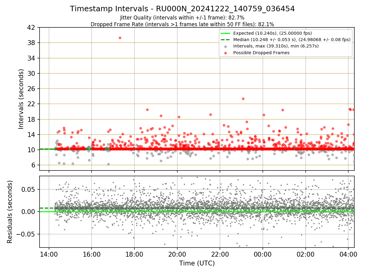
Task: Click the 'Intervals (seconds)' y-axis label
Action: pyautogui.click(x=21, y=99)
